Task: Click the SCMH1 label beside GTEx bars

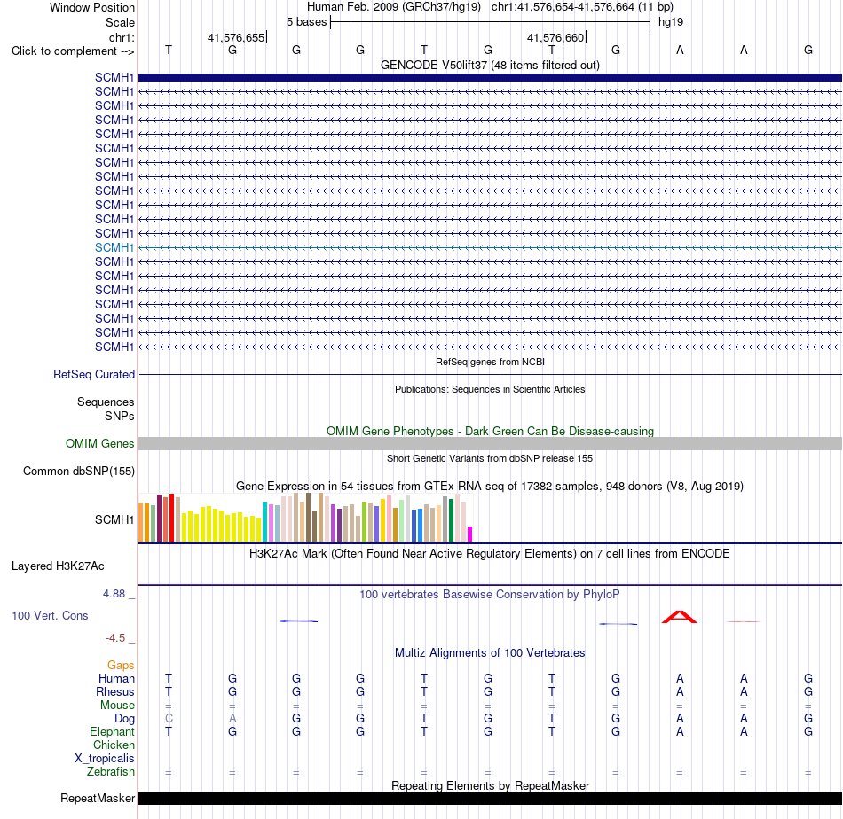Action: pos(114,519)
